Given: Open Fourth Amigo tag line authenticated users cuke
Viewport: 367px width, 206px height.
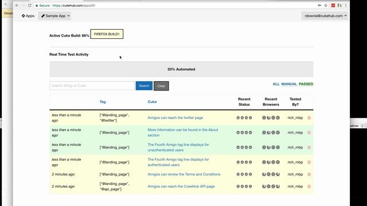Looking at the screenshot, I should click(x=178, y=162).
